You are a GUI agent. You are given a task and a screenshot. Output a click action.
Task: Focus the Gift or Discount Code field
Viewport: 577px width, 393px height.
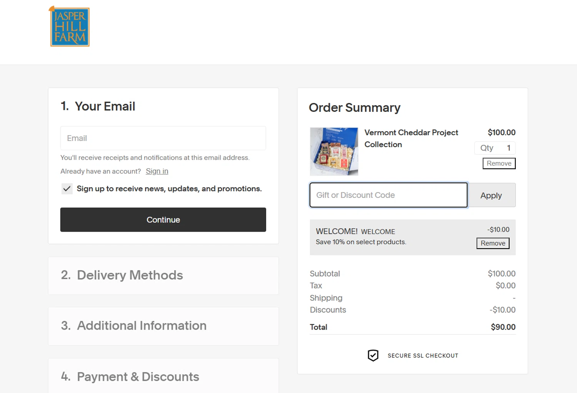tap(389, 195)
